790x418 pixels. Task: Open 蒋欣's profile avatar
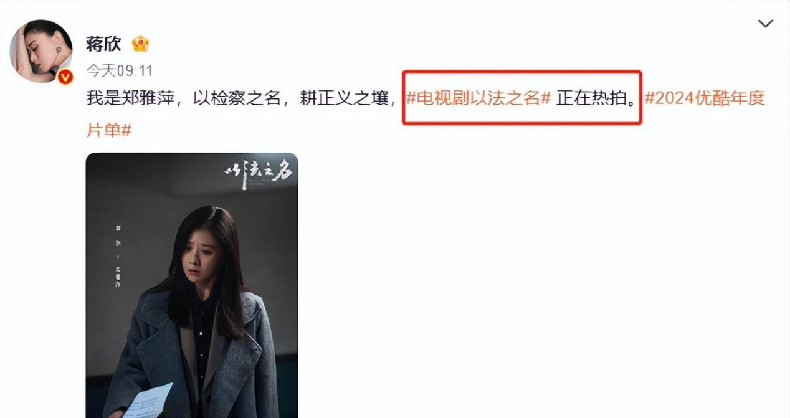[41, 51]
